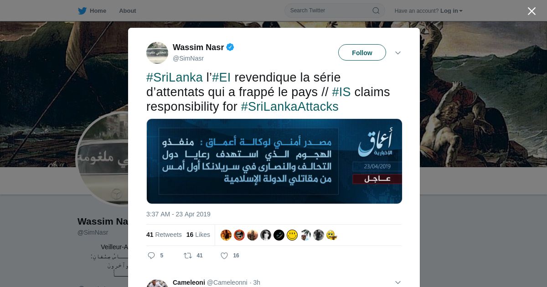Focus the Search Twitter field

point(335,10)
